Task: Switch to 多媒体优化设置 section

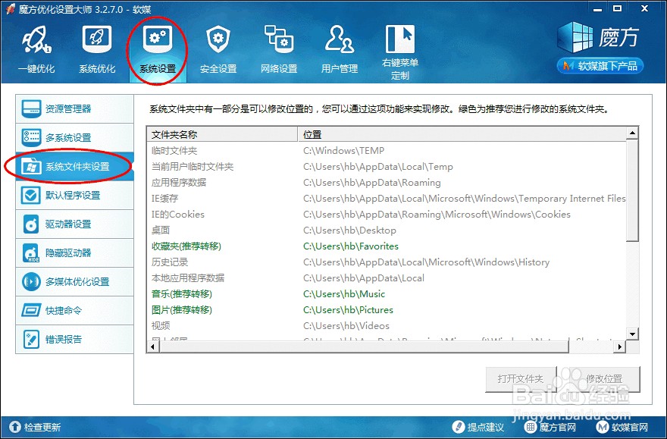Action: click(x=75, y=281)
